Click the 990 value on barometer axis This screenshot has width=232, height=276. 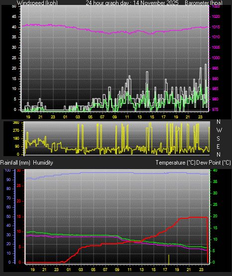(215, 79)
